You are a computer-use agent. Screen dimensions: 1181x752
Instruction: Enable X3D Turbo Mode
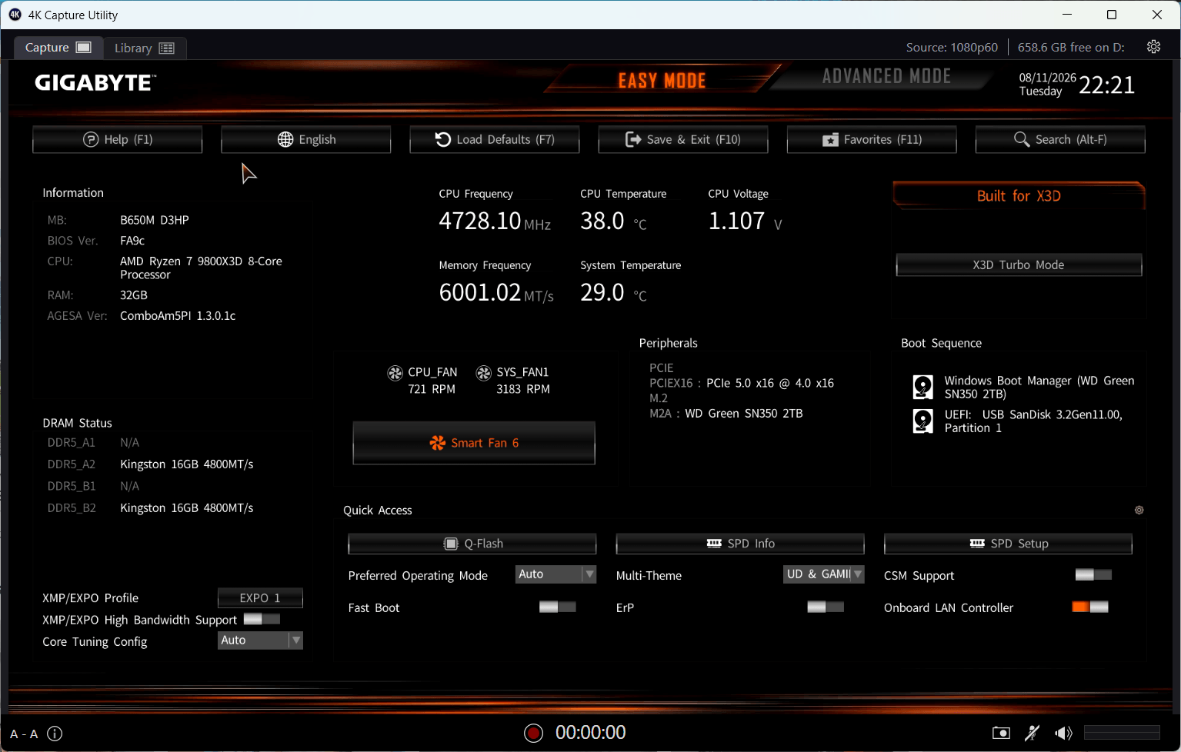[x=1019, y=265]
